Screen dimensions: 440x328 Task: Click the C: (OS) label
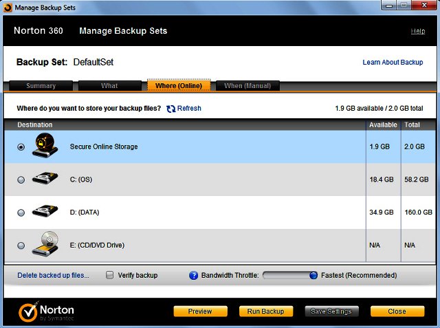pyautogui.click(x=81, y=179)
